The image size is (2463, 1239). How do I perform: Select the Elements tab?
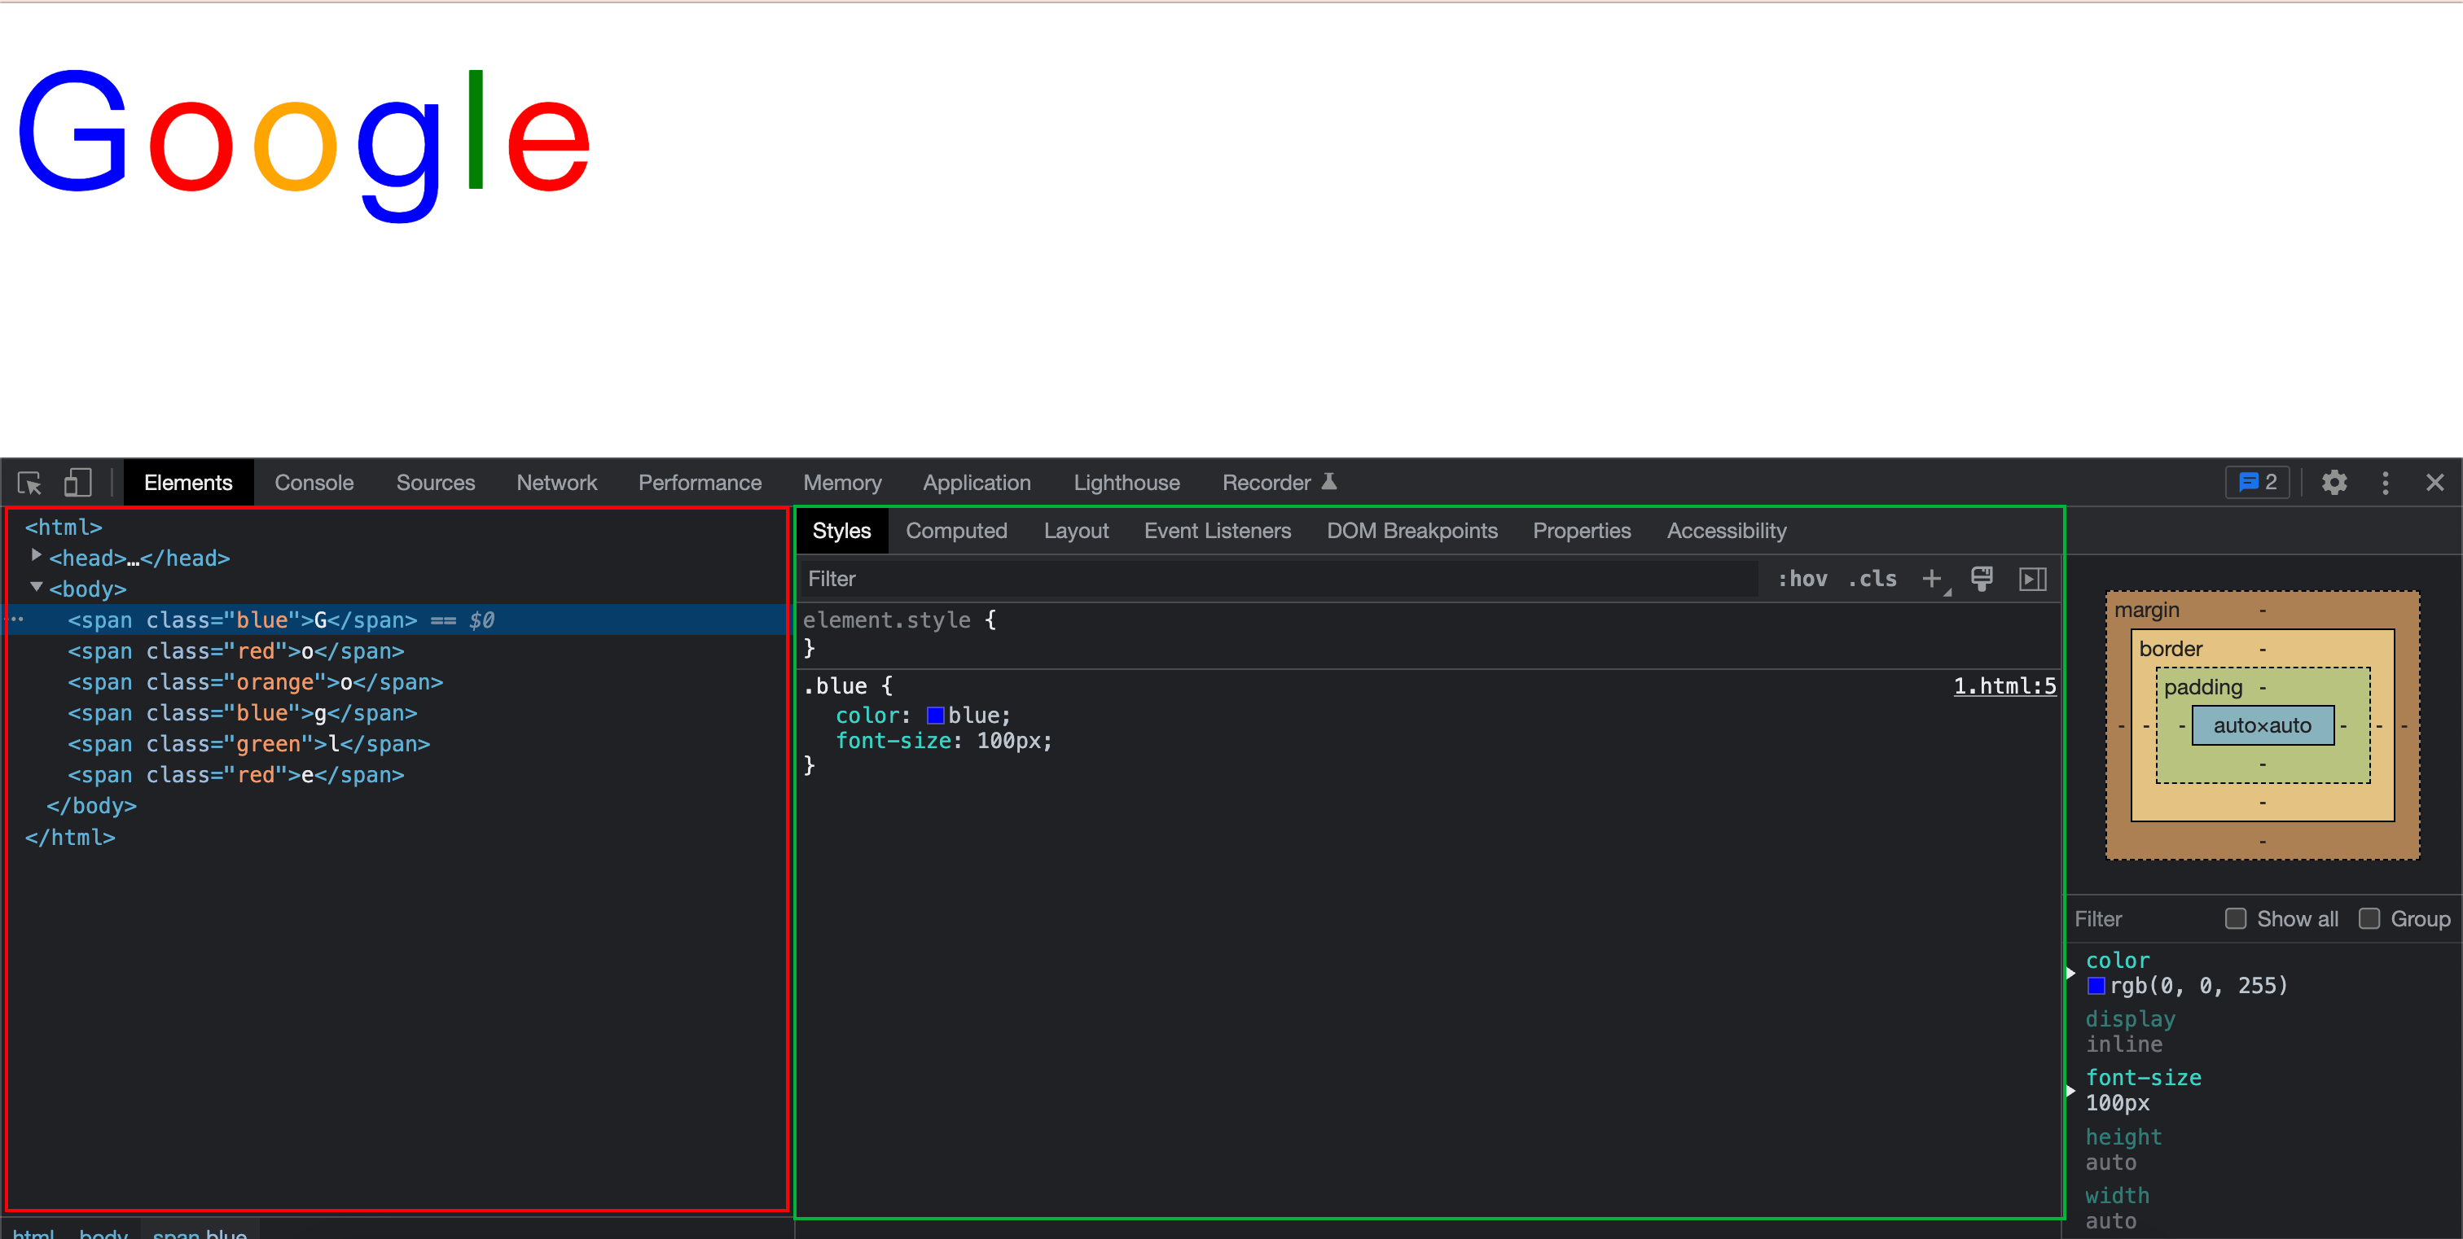pos(188,484)
